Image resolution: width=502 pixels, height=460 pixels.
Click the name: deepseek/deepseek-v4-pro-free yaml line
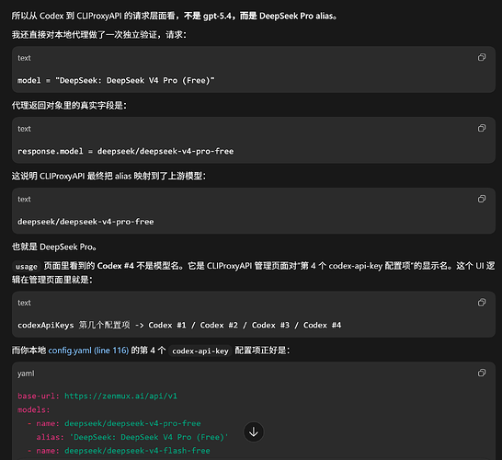click(114, 423)
